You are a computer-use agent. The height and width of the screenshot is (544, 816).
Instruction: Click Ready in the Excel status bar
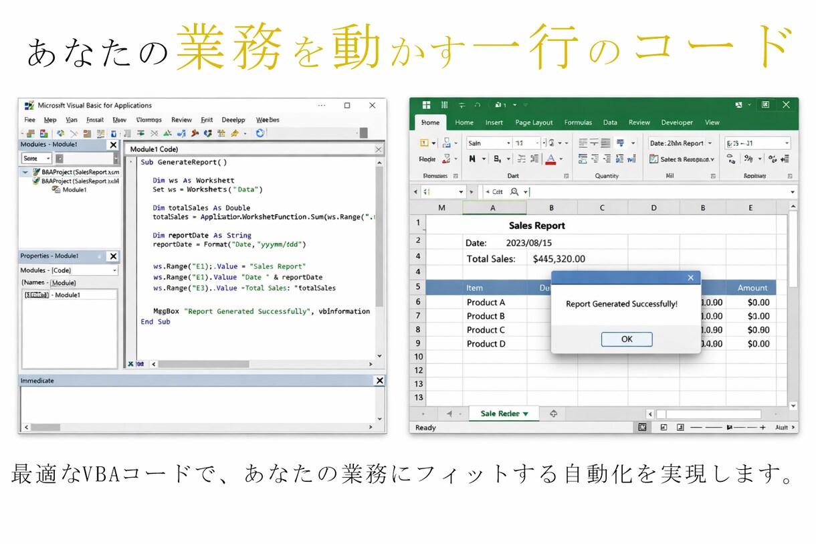coord(425,428)
